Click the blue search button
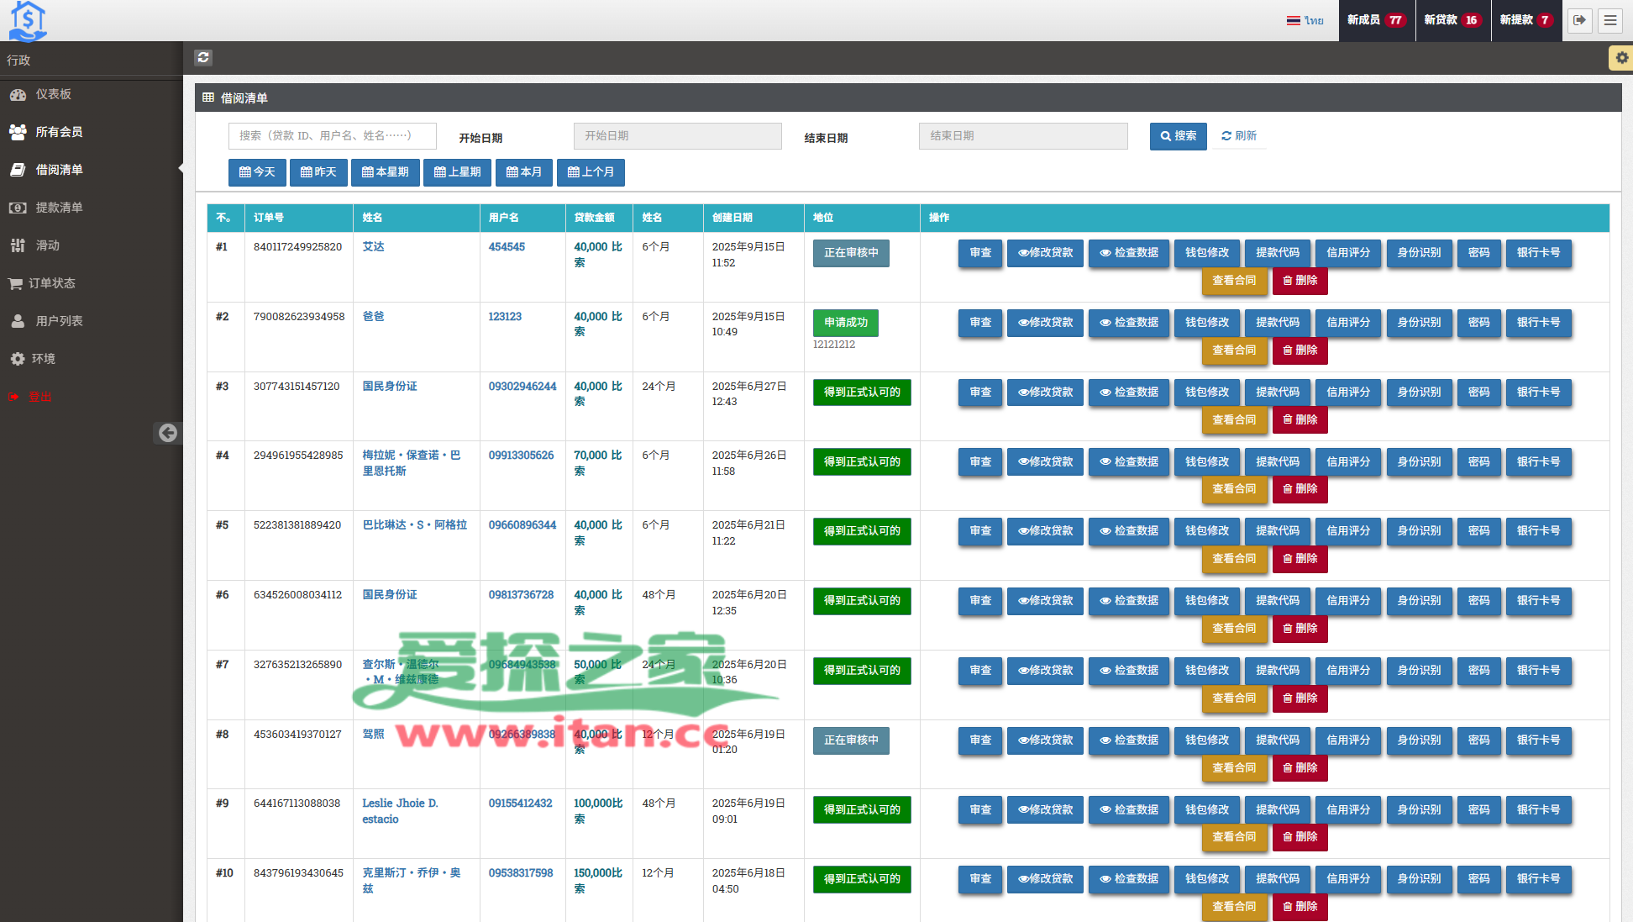This screenshot has width=1633, height=922. pyautogui.click(x=1178, y=136)
